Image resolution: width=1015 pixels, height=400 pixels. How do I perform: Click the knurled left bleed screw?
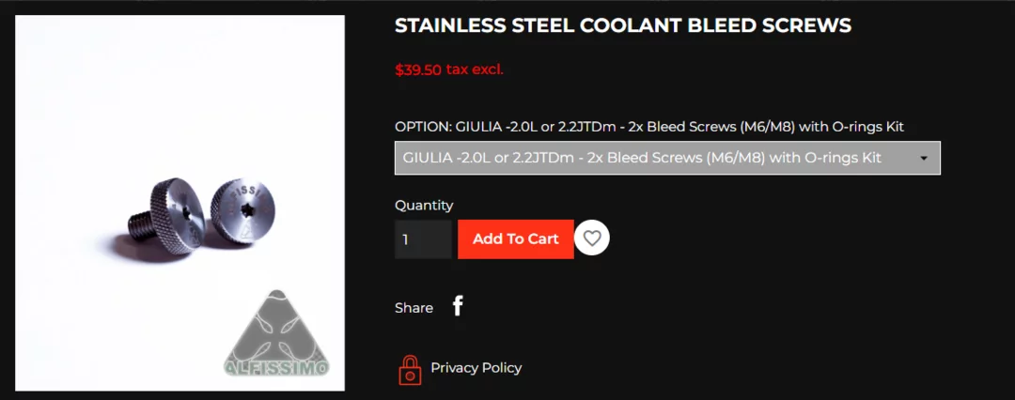pyautogui.click(x=165, y=215)
